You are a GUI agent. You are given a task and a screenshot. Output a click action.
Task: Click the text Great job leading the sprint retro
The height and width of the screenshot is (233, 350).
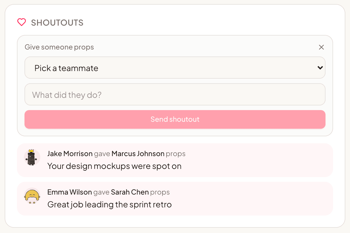tap(109, 204)
